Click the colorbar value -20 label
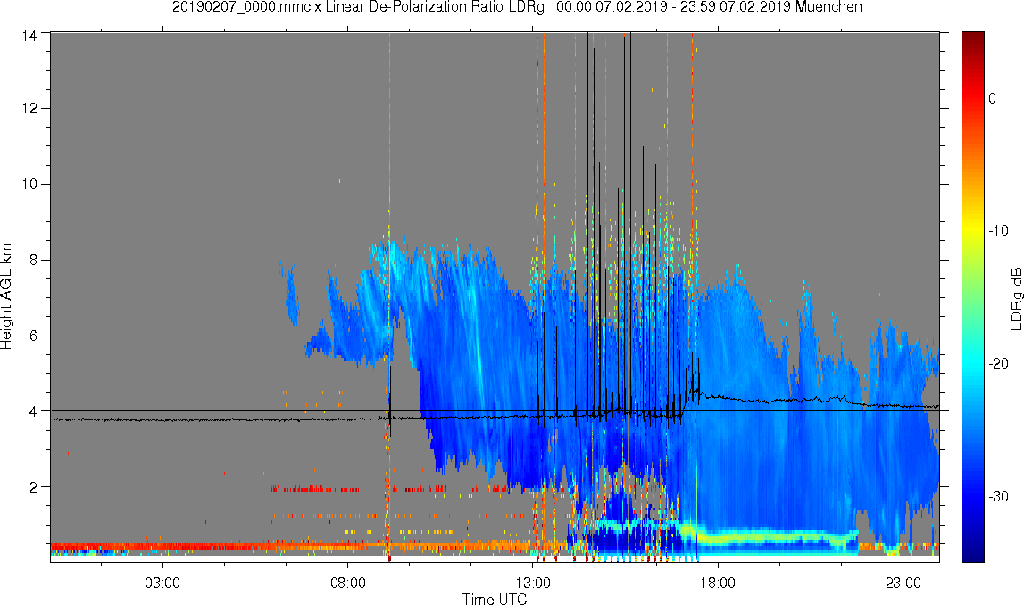Viewport: 1024px width, 605px height. [998, 363]
